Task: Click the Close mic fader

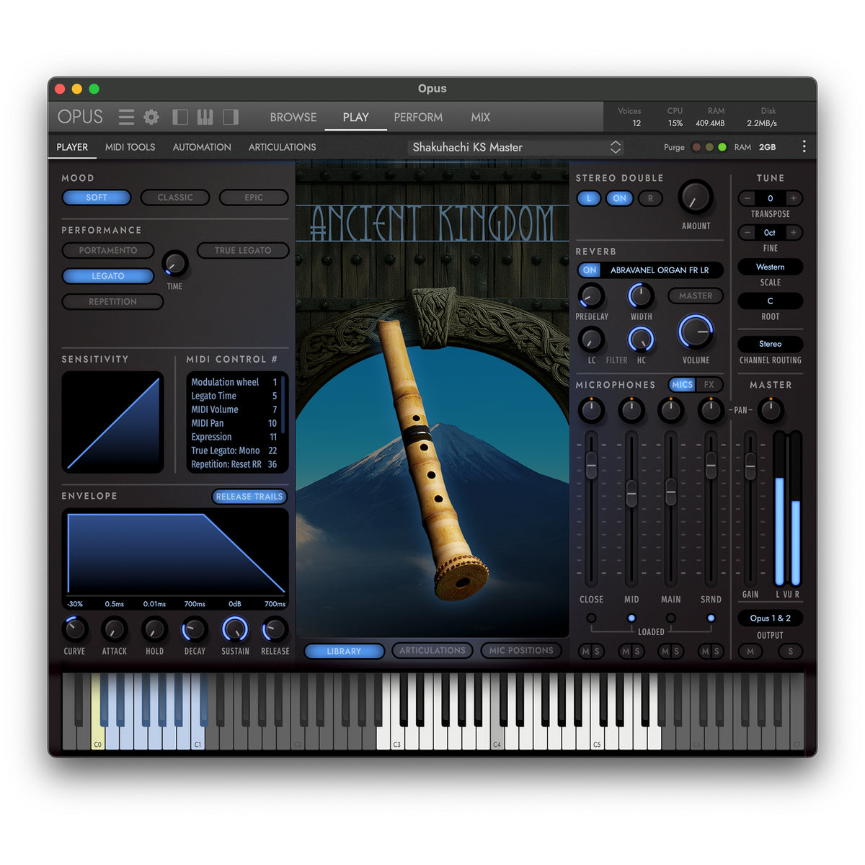Action: click(x=591, y=466)
